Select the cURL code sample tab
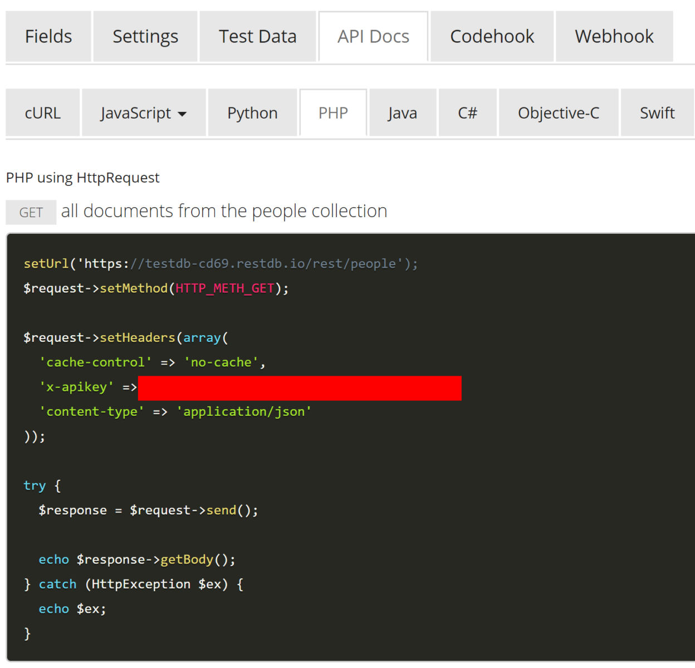Viewport: 695px width, 668px height. (x=42, y=112)
